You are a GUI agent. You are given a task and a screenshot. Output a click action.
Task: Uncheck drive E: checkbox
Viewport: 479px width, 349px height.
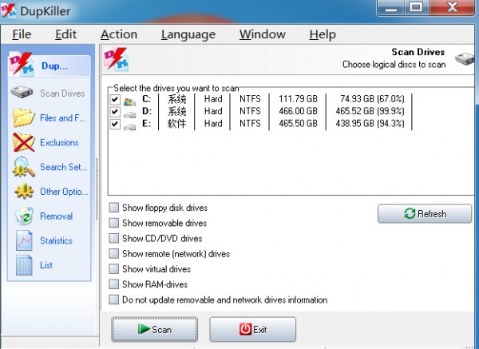tap(115, 124)
